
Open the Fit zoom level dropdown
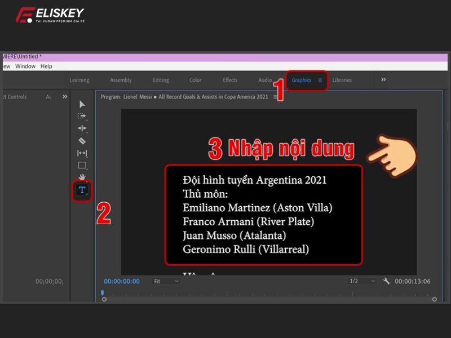(166, 281)
